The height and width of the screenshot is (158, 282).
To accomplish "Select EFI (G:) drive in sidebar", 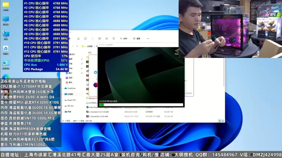I will [x=69, y=106].
